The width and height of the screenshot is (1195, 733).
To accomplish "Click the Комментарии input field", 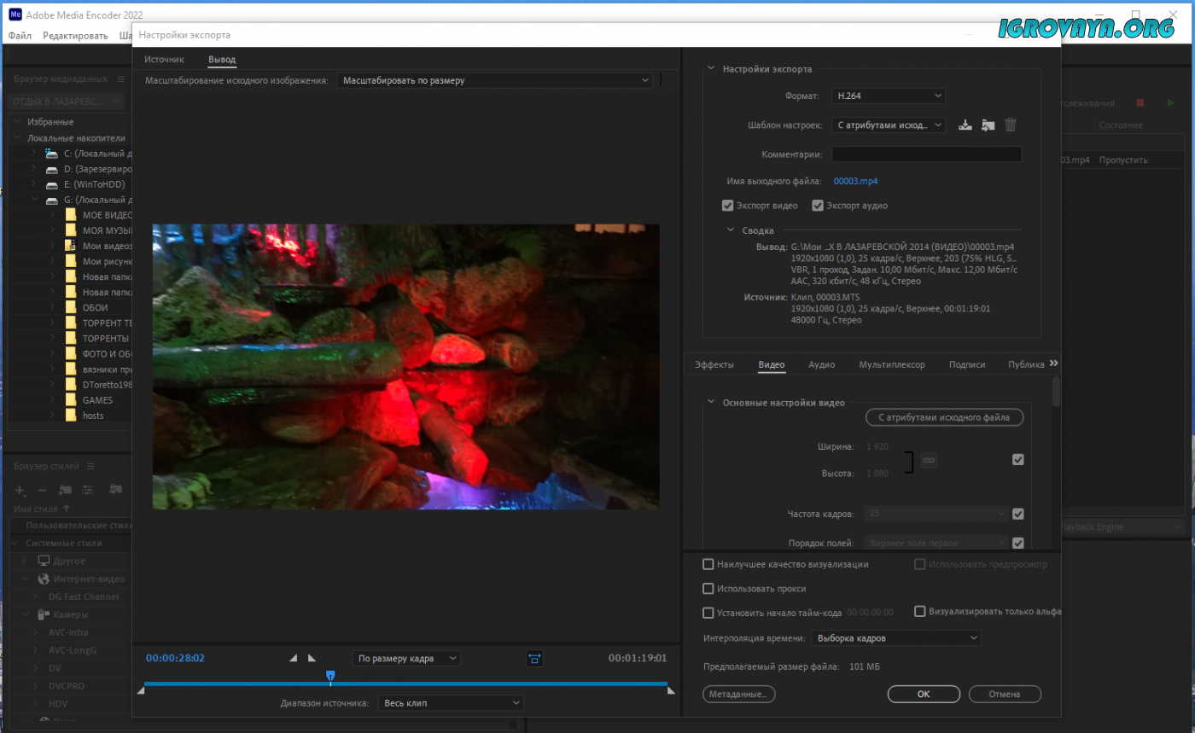I will pos(926,154).
